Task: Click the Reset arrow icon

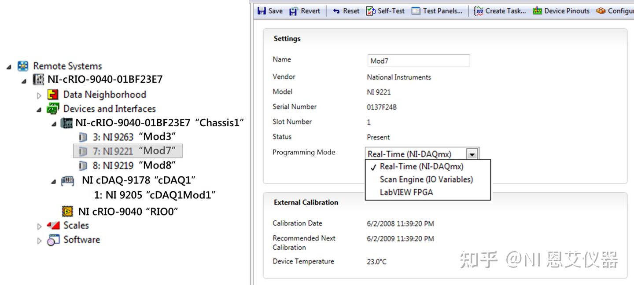Action: pos(336,11)
